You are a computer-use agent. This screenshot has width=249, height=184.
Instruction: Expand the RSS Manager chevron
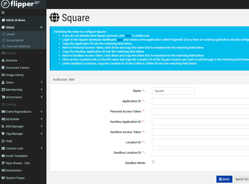[41, 126]
